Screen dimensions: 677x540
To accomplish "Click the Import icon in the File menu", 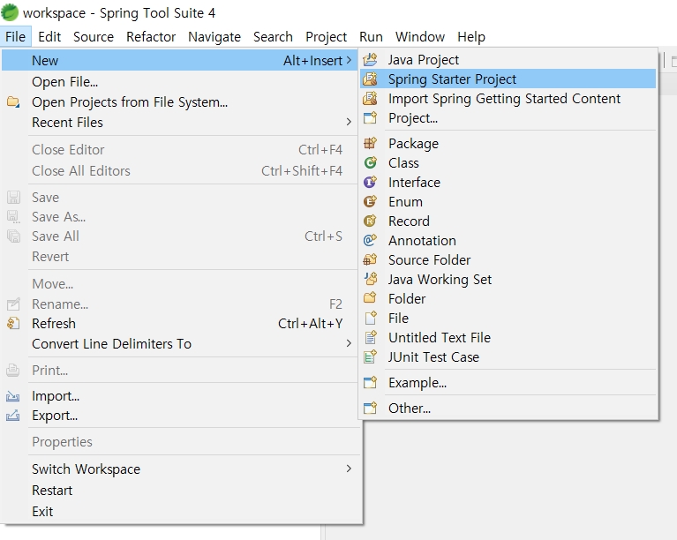I will click(13, 396).
